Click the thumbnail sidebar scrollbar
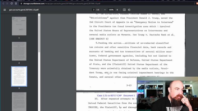 point(39,34)
